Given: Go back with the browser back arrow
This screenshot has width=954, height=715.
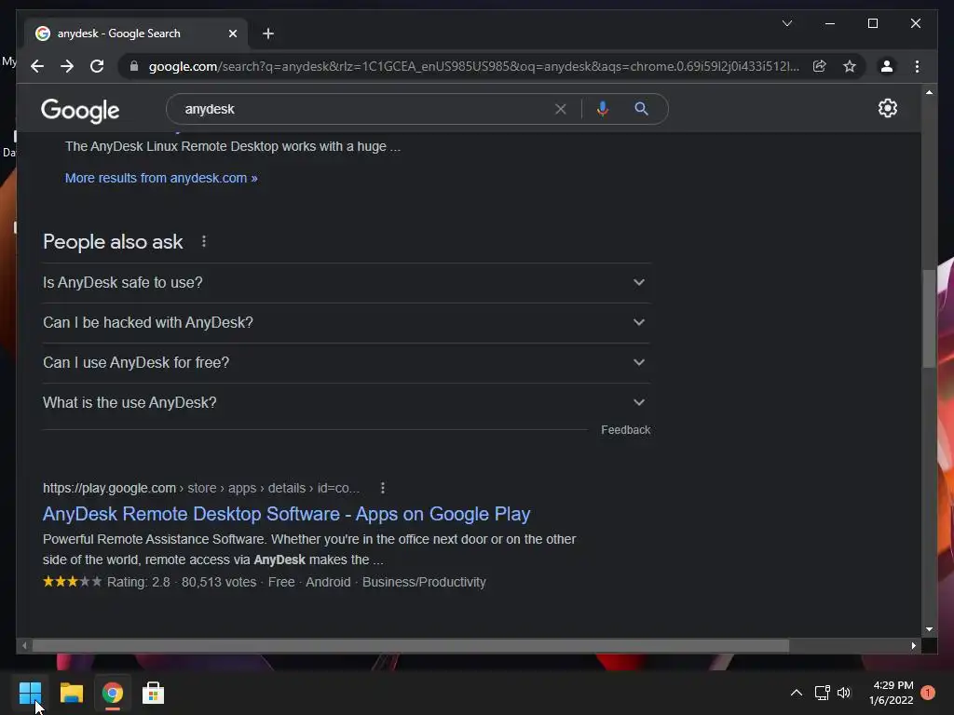Looking at the screenshot, I should pos(37,66).
